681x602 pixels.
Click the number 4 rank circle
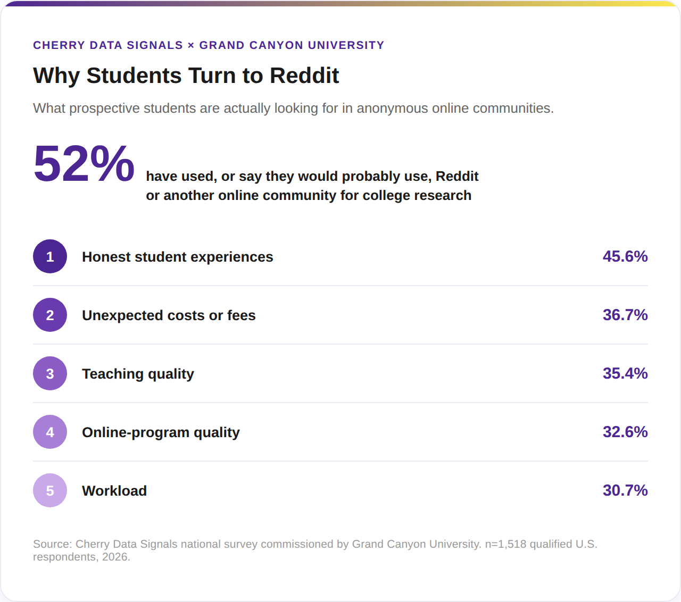50,432
